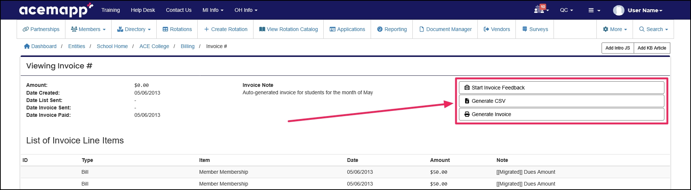Screen dimensions: 691x190
Task: Go to the Rotations tab
Action: [177, 29]
